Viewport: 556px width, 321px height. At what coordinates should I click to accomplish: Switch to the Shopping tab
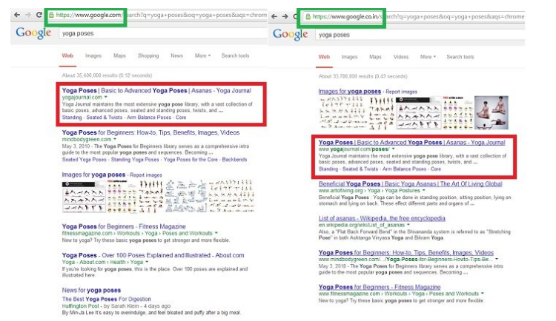148,55
